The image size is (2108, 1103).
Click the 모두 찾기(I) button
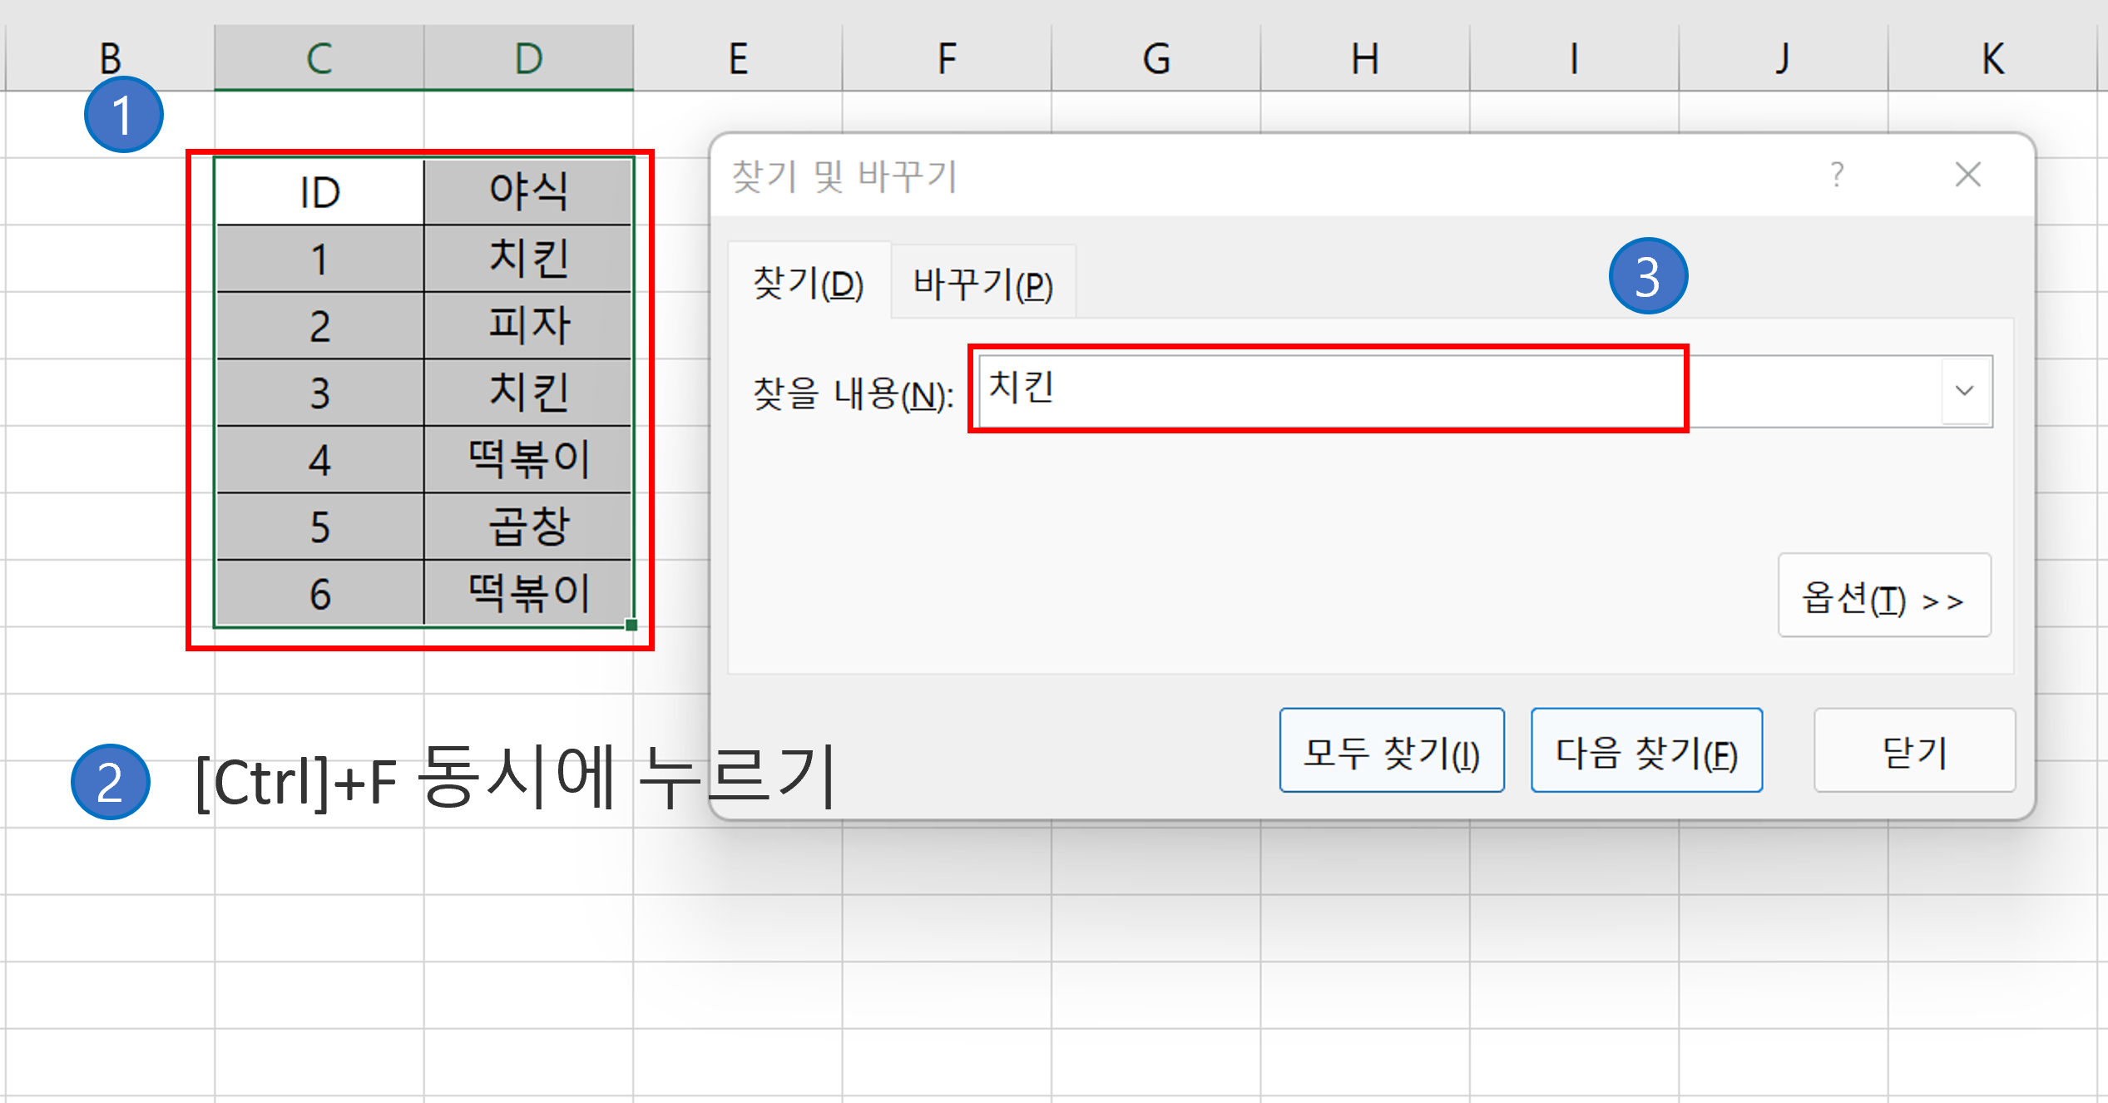point(1392,749)
